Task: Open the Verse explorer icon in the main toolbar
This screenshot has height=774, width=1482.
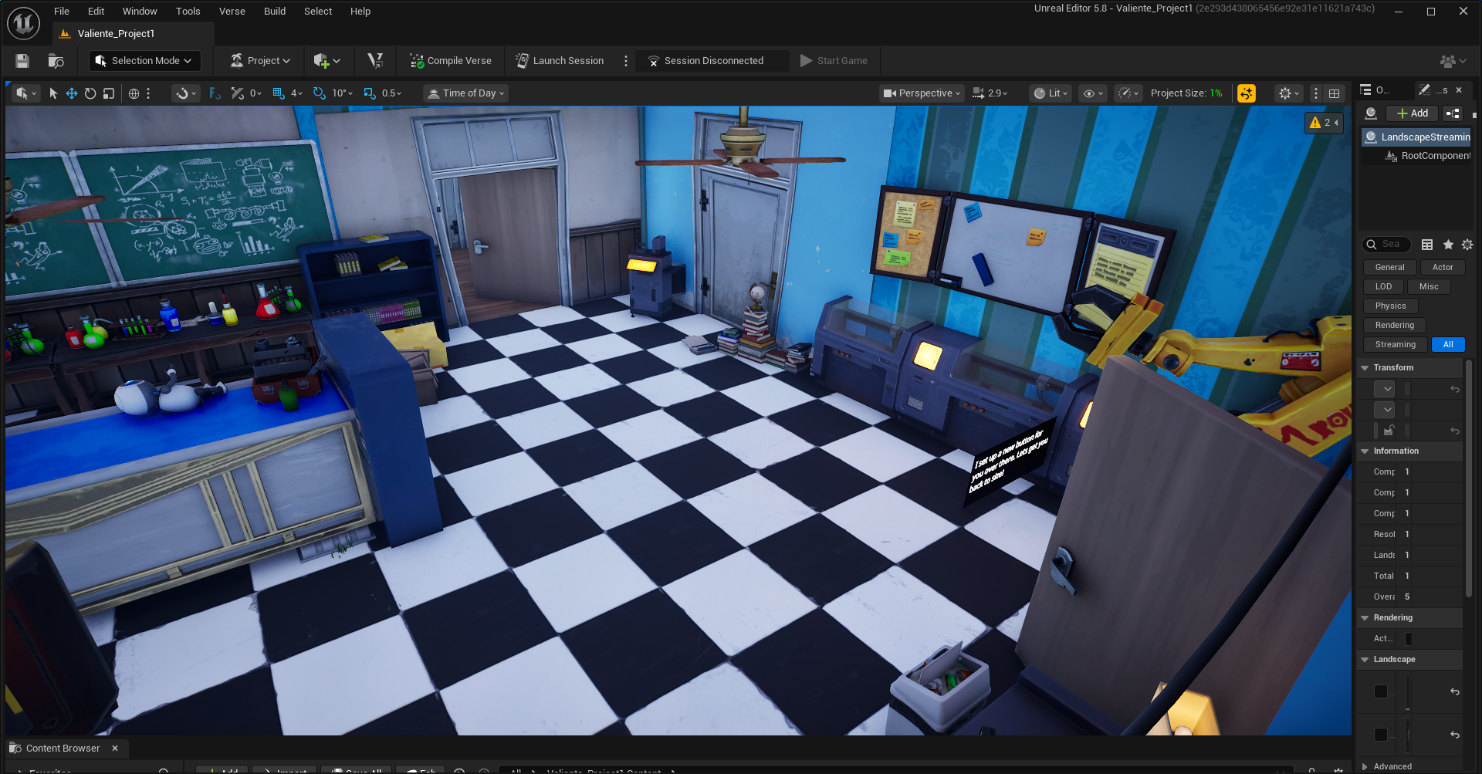Action: [375, 61]
